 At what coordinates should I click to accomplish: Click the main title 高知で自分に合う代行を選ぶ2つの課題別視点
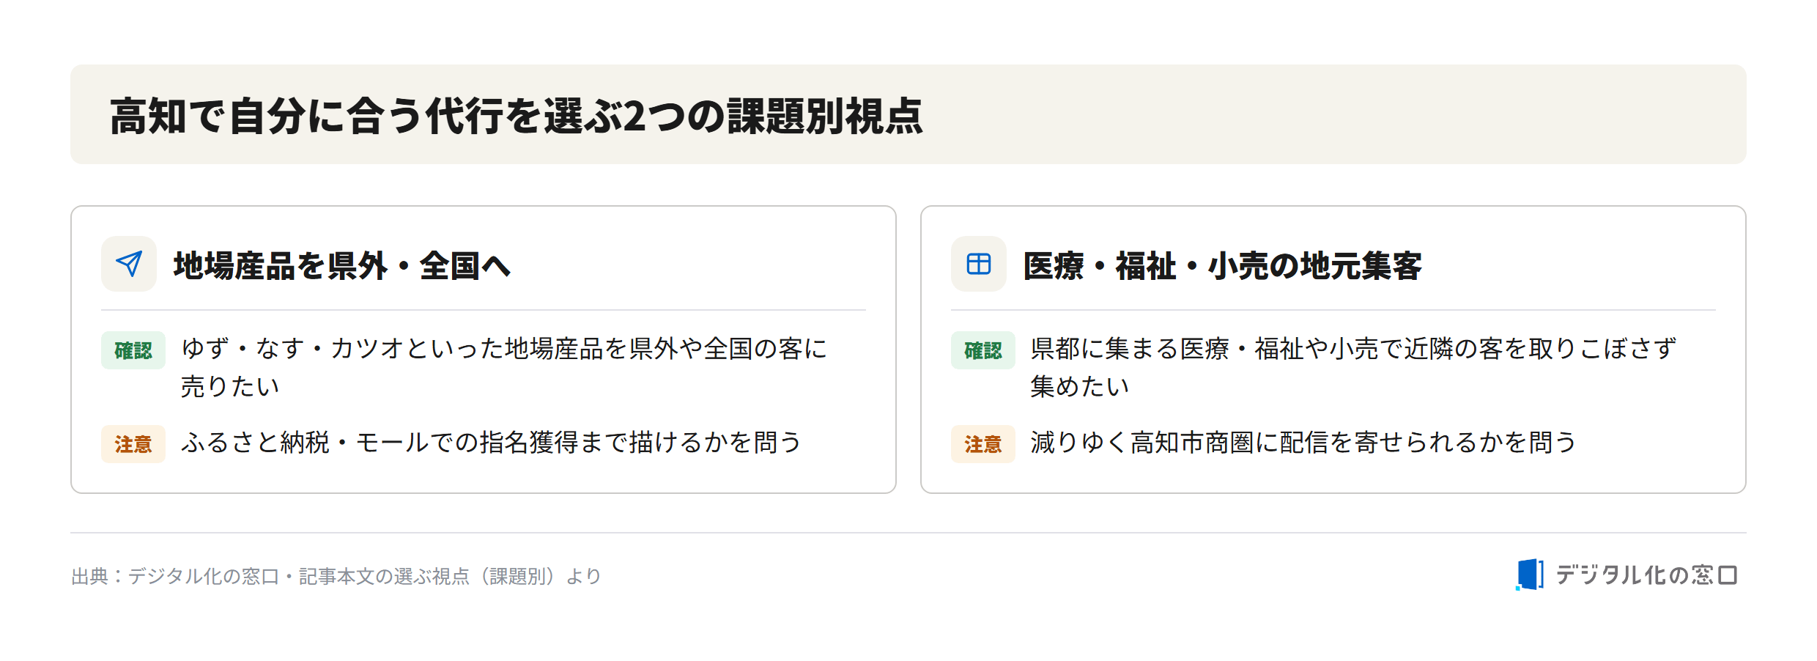[x=517, y=116]
